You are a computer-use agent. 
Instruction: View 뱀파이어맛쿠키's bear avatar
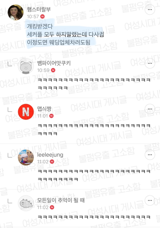[x=26, y=66]
